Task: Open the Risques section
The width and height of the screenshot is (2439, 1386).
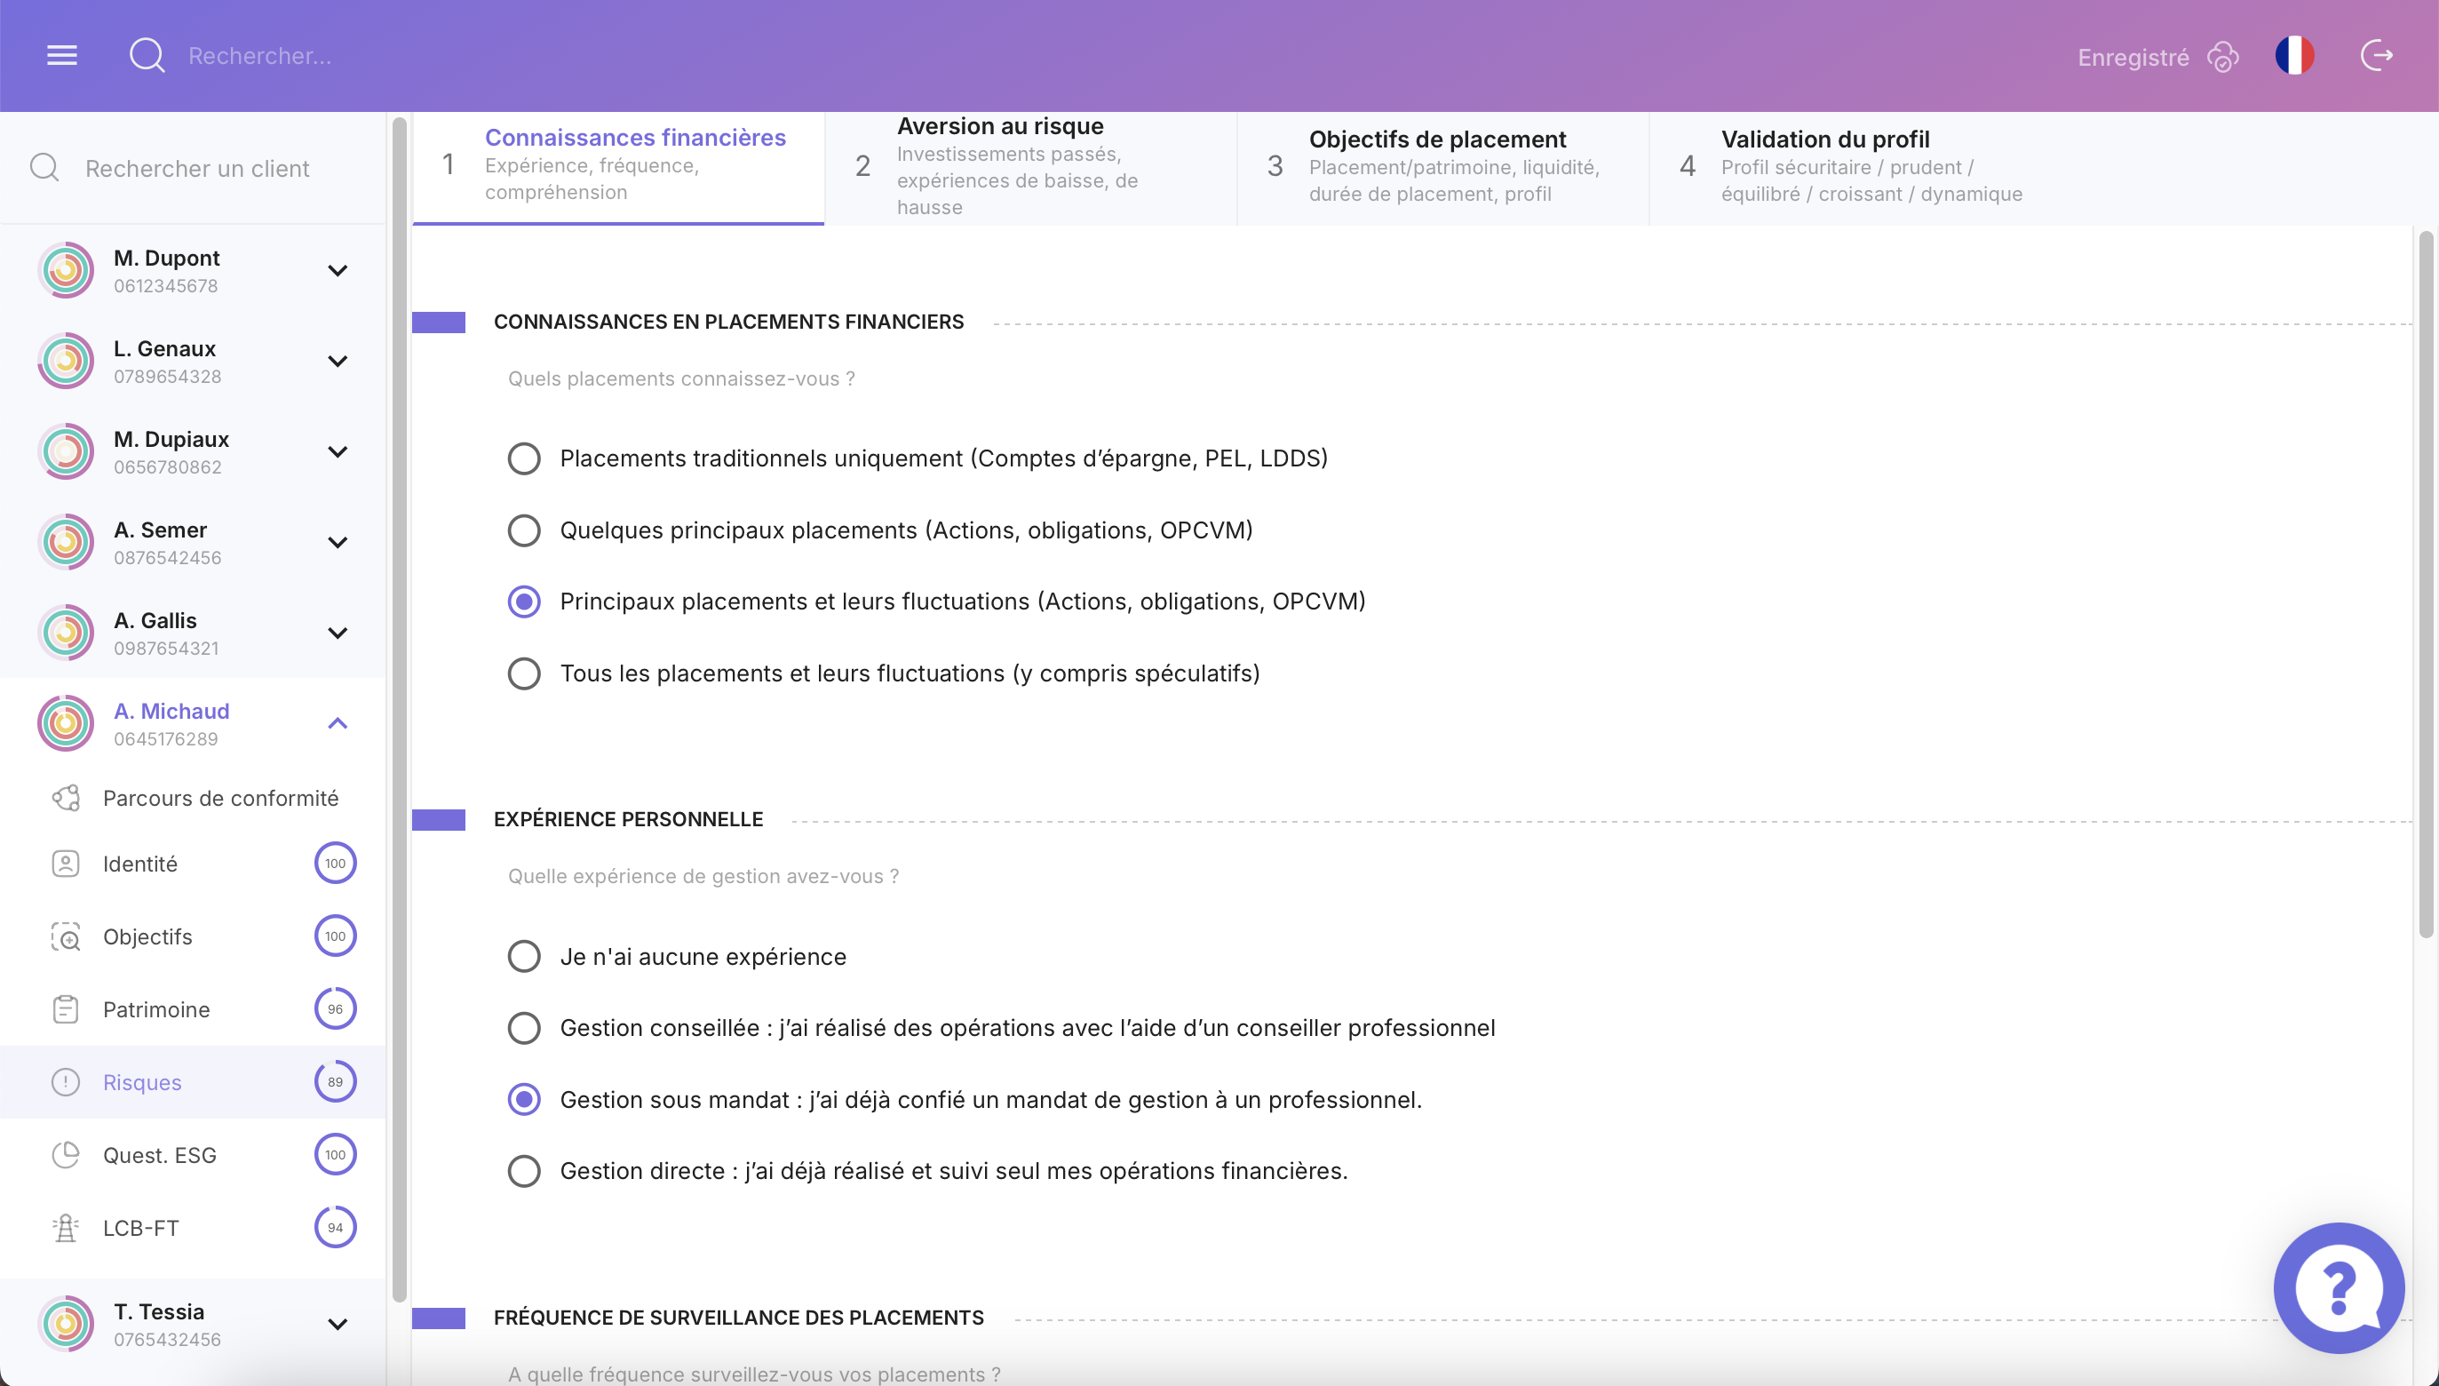Action: [x=142, y=1082]
